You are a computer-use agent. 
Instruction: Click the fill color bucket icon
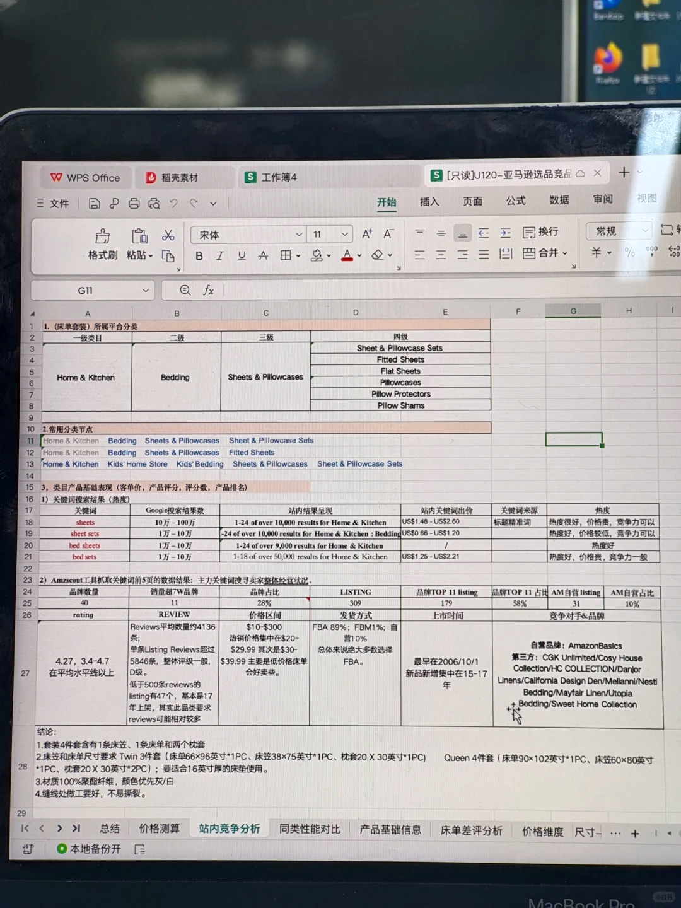317,255
